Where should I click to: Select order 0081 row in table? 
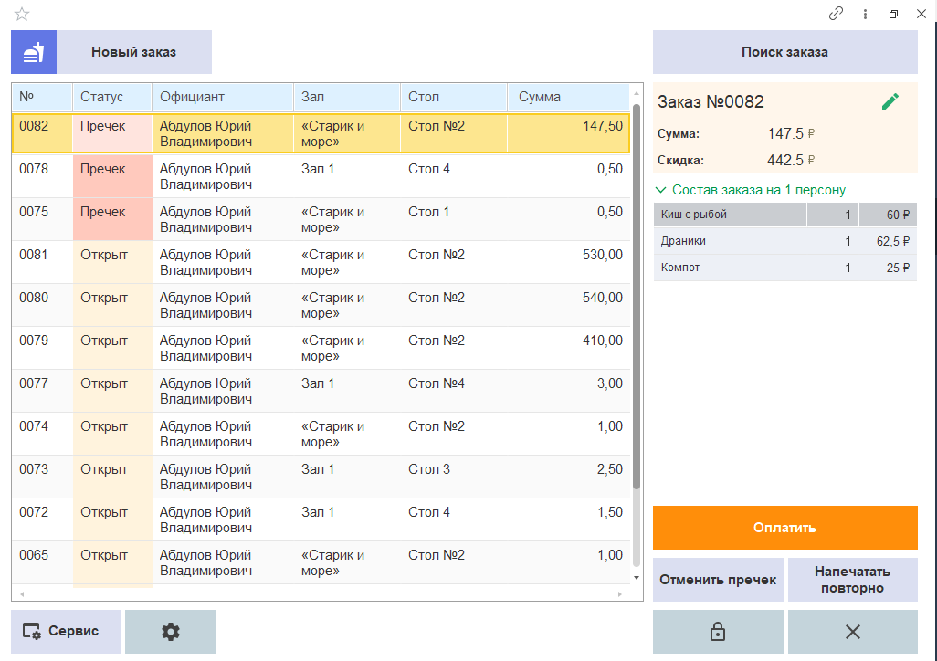[320, 262]
